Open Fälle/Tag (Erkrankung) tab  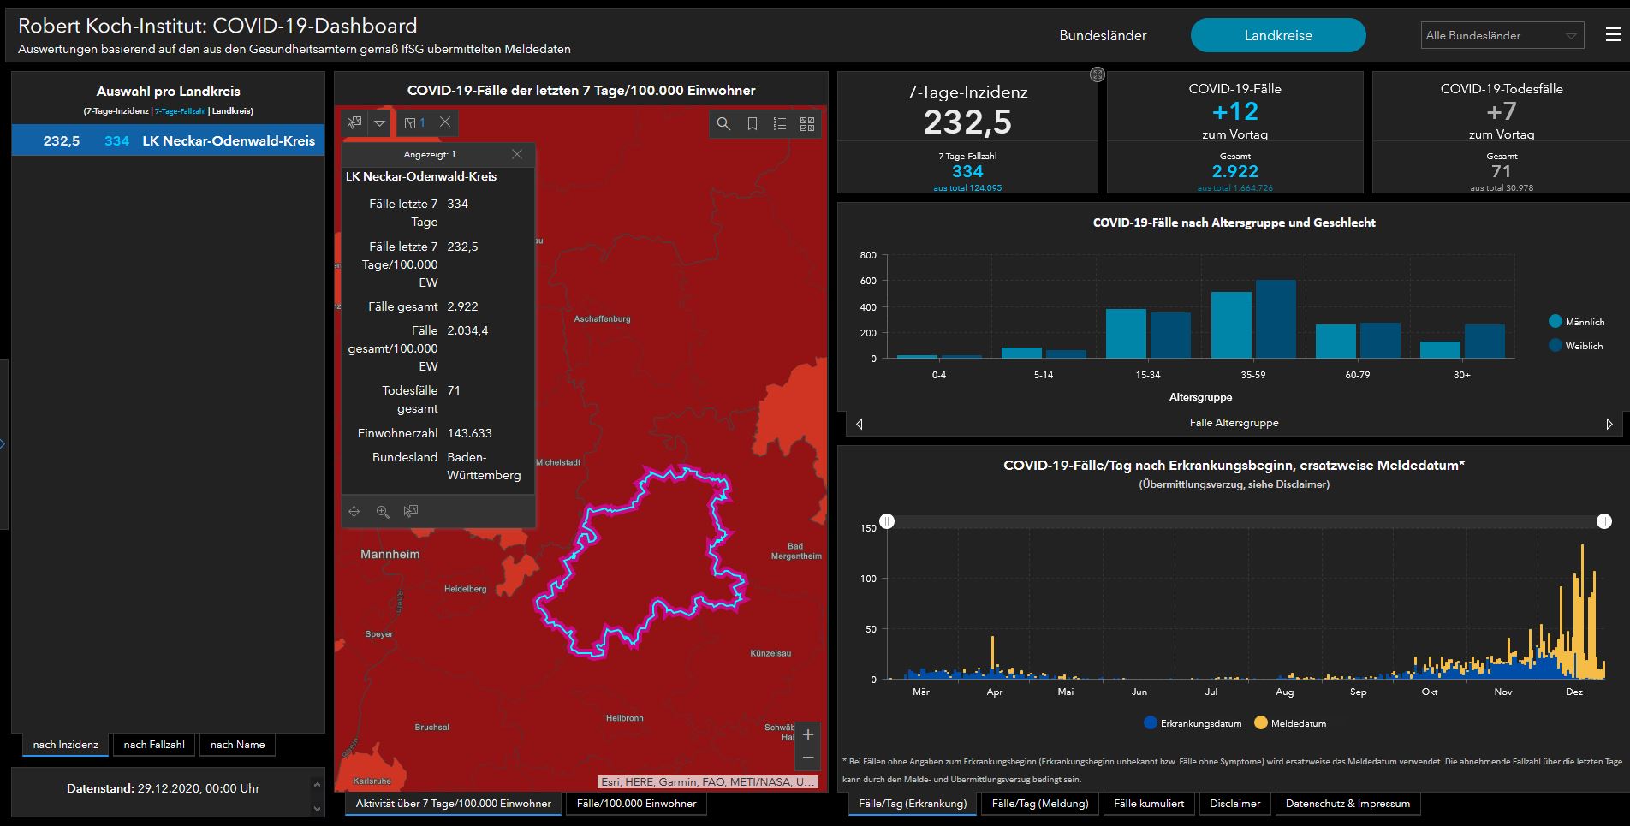913,804
